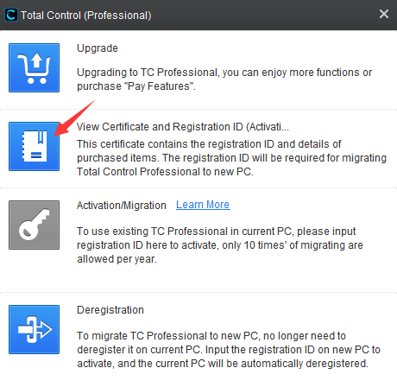The image size is (397, 387).
Task: Click the gray key Activation icon
Action: pyautogui.click(x=34, y=225)
